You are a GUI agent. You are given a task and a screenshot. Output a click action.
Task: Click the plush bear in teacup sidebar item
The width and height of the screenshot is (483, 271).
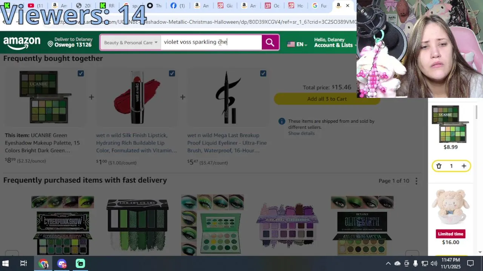[451, 207]
